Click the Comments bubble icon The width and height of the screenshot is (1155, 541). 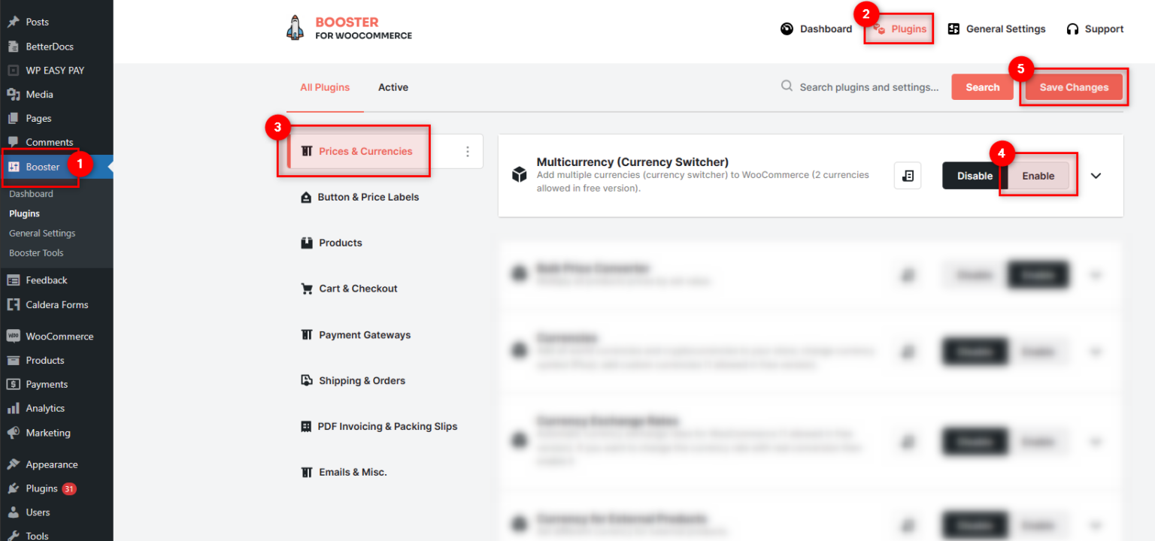click(14, 142)
